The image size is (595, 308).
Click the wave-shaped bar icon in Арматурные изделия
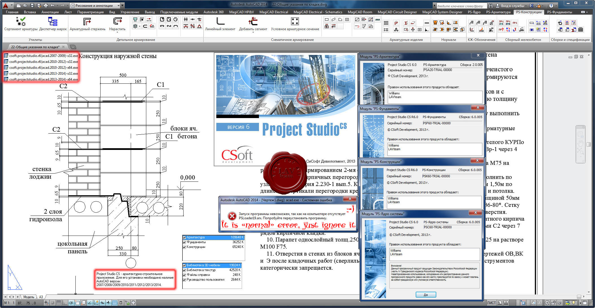[396, 30]
